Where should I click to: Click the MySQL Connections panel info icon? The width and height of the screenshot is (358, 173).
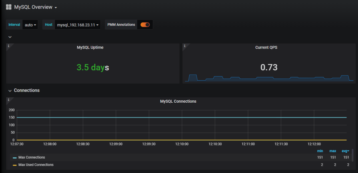(x=8, y=100)
